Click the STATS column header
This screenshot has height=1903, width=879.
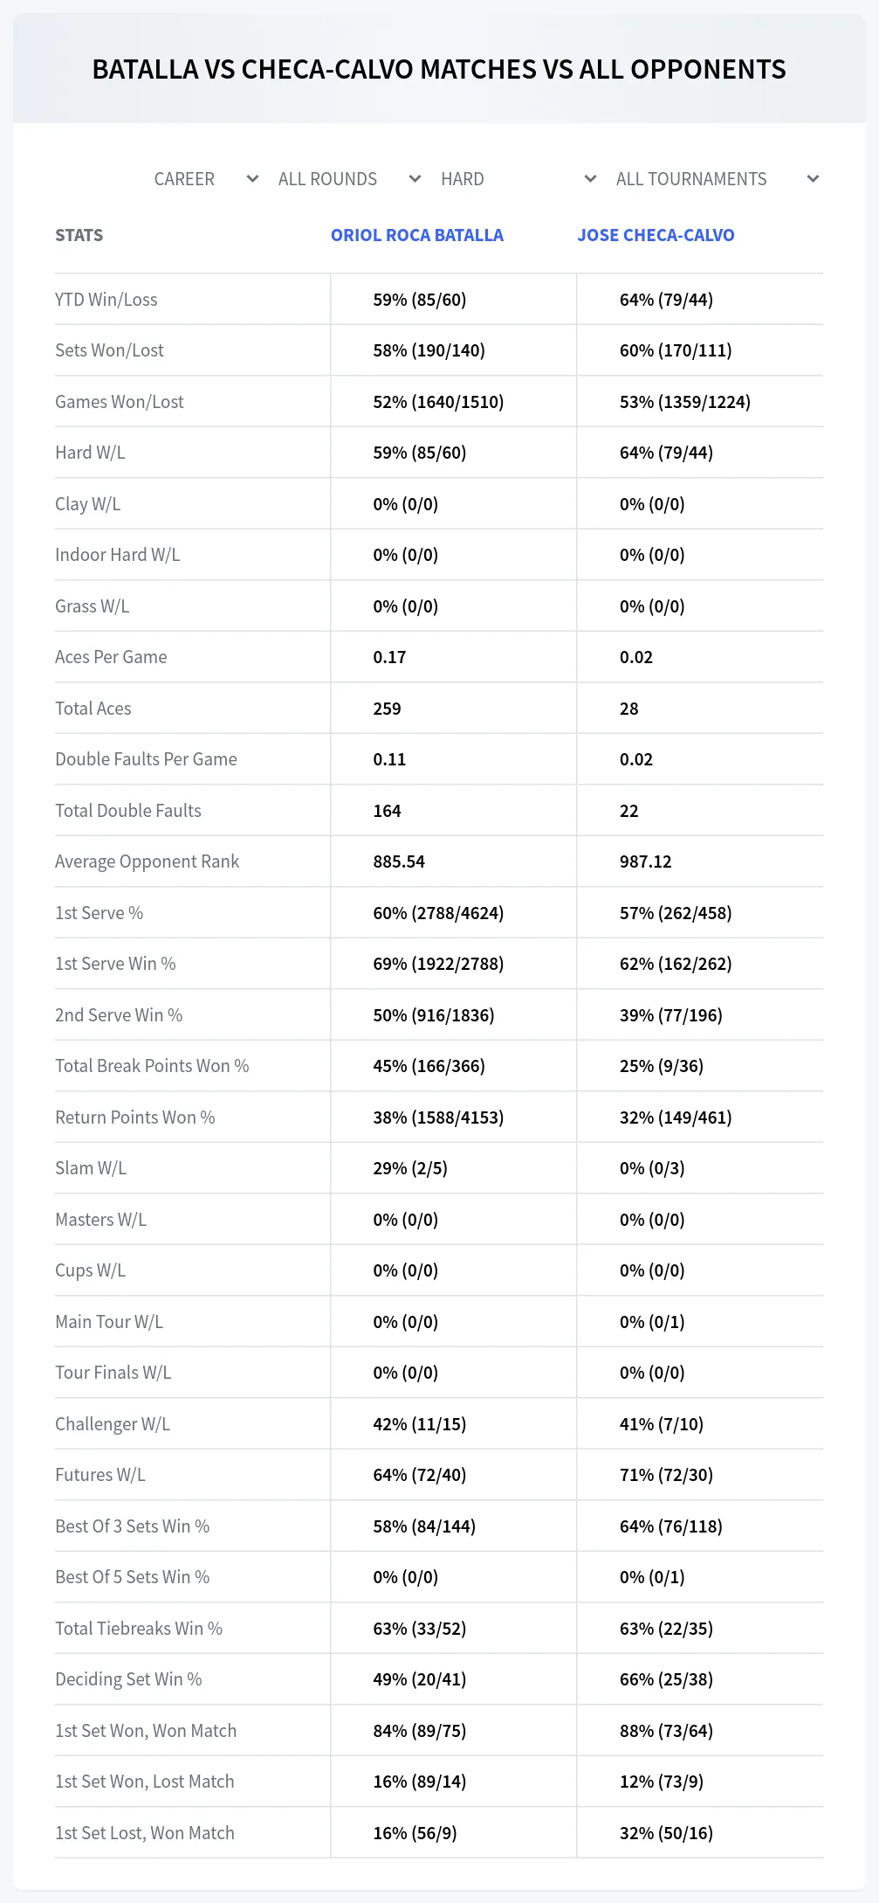pos(79,235)
